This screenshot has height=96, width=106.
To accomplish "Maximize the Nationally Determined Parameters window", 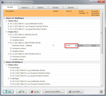I will coord(96,2).
